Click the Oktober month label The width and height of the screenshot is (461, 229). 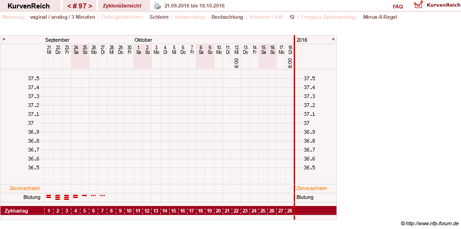[143, 40]
